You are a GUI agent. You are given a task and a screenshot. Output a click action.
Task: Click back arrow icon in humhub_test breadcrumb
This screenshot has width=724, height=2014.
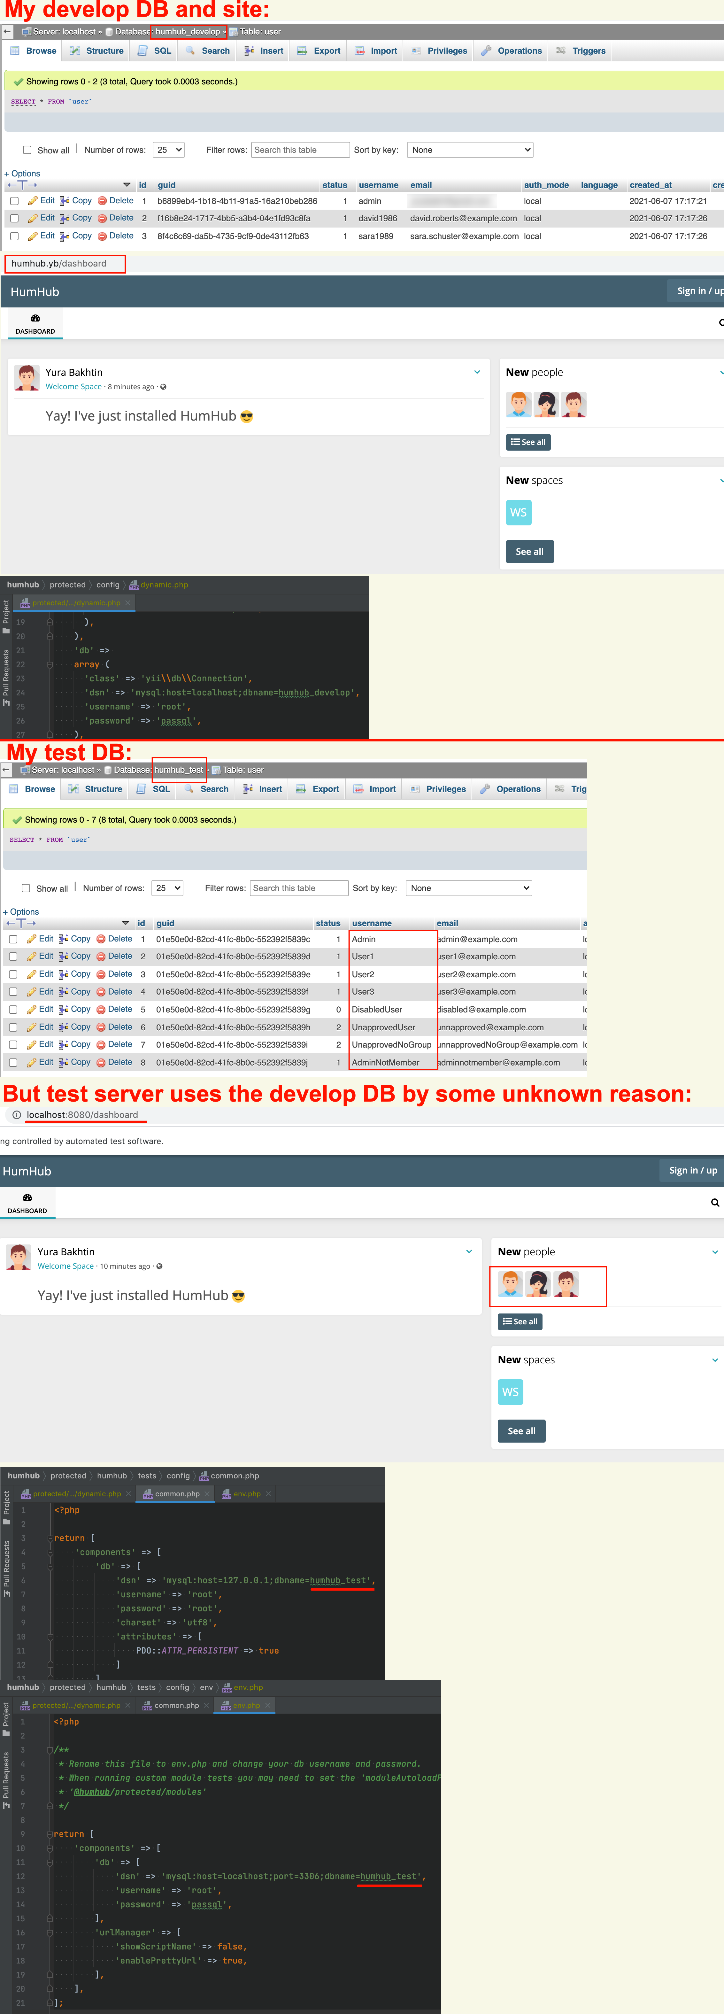[6, 770]
